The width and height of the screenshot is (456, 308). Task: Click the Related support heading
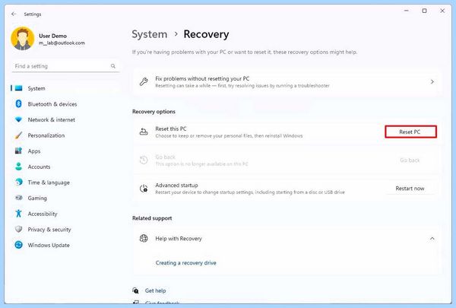[152, 218]
